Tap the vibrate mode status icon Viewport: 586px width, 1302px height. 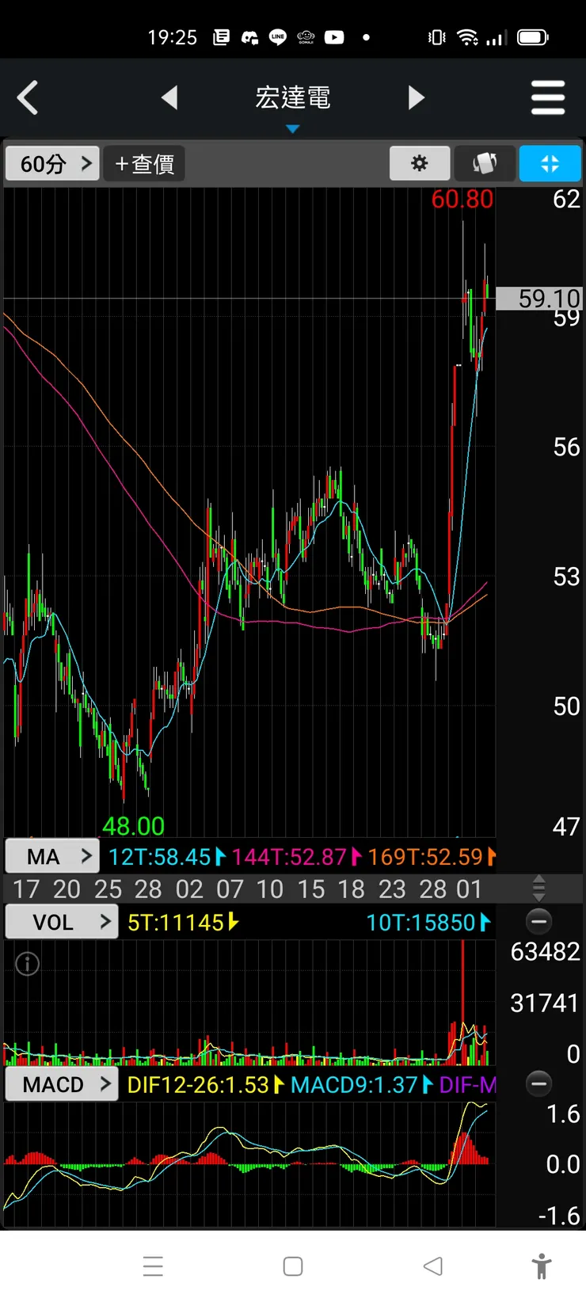(436, 37)
